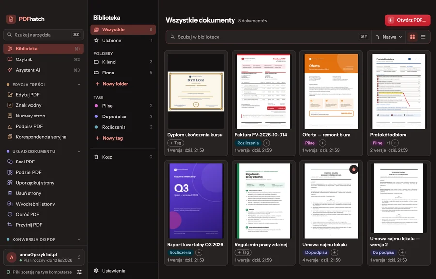The height and width of the screenshot is (279, 436).
Task: Open the Podziel PDF tool
Action: pos(44,172)
